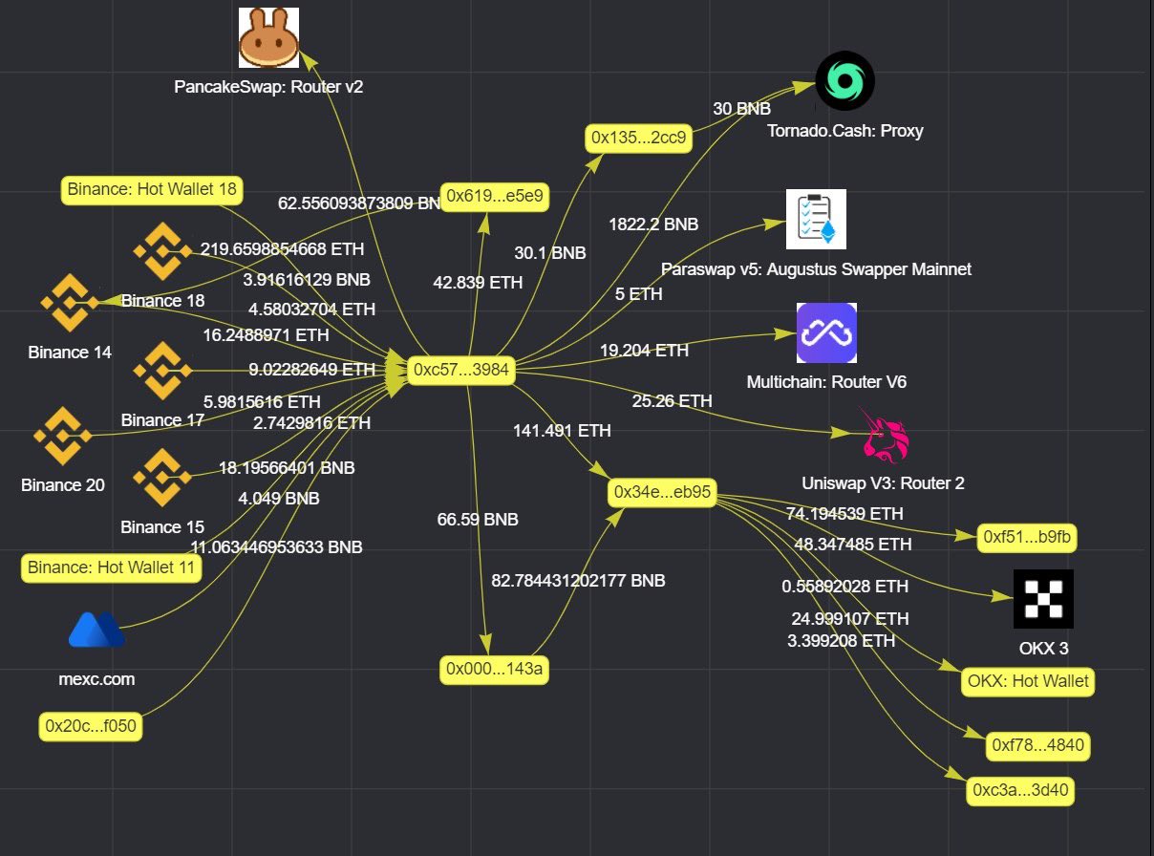1154x856 pixels.
Task: Select the Tornado.Cash: Proxy caption
Action: tap(845, 131)
